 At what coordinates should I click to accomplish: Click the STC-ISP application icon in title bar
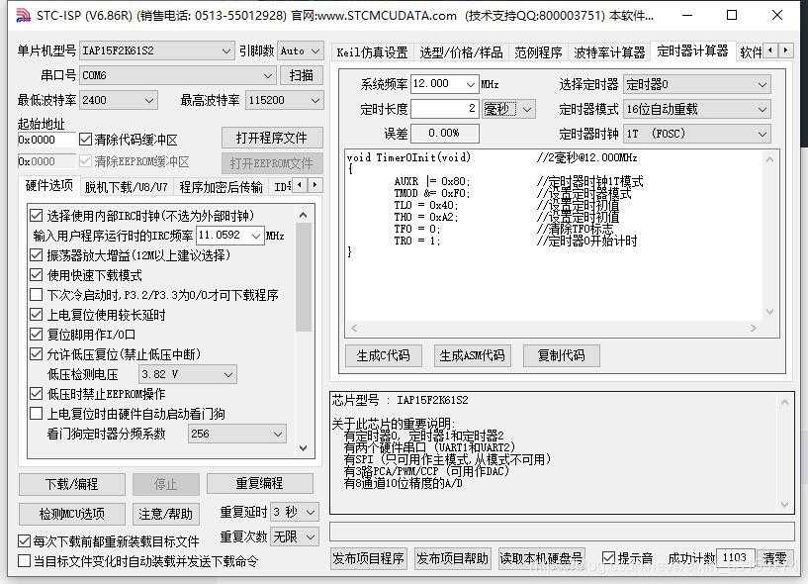point(23,15)
